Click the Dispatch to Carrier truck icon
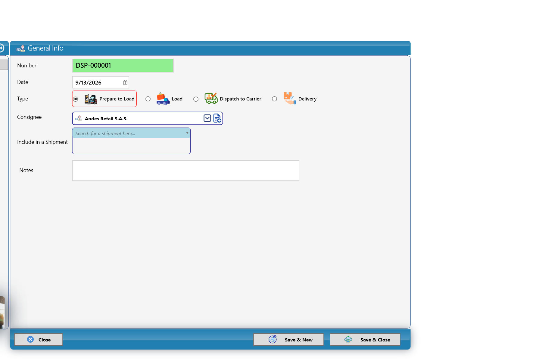The image size is (542, 361). (211, 98)
